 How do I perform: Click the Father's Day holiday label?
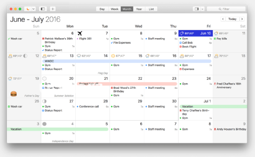[x=32, y=96]
